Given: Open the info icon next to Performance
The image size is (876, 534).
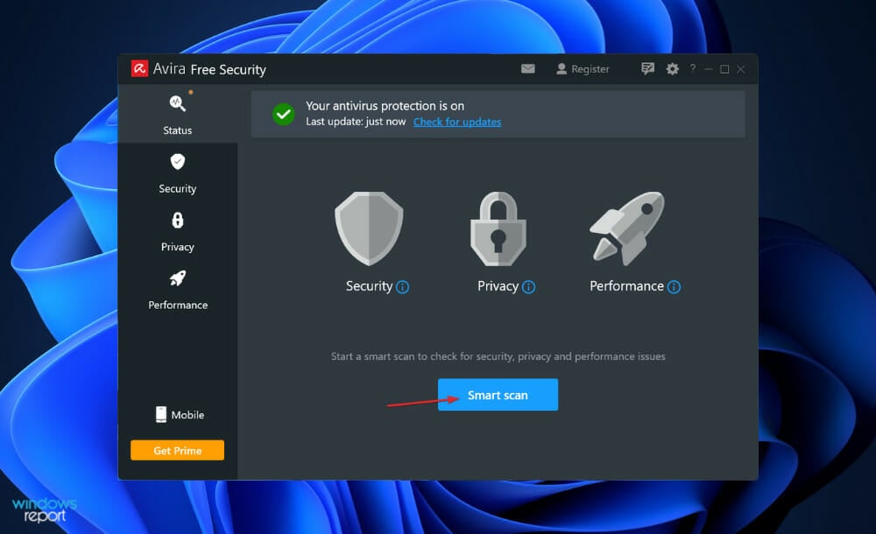Looking at the screenshot, I should [675, 286].
